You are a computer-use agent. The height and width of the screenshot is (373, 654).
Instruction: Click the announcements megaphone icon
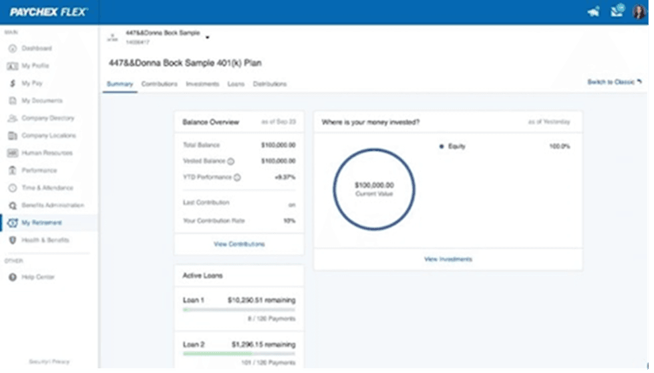coord(593,12)
